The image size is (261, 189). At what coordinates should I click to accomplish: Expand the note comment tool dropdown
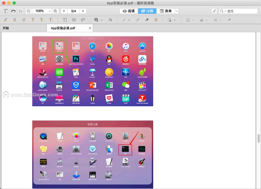click(x=102, y=20)
